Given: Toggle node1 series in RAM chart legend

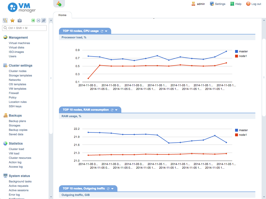Looking at the screenshot, I should (x=243, y=135).
